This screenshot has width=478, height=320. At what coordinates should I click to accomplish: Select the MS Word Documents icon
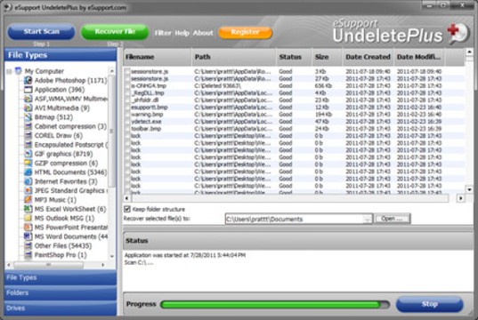pos(28,236)
